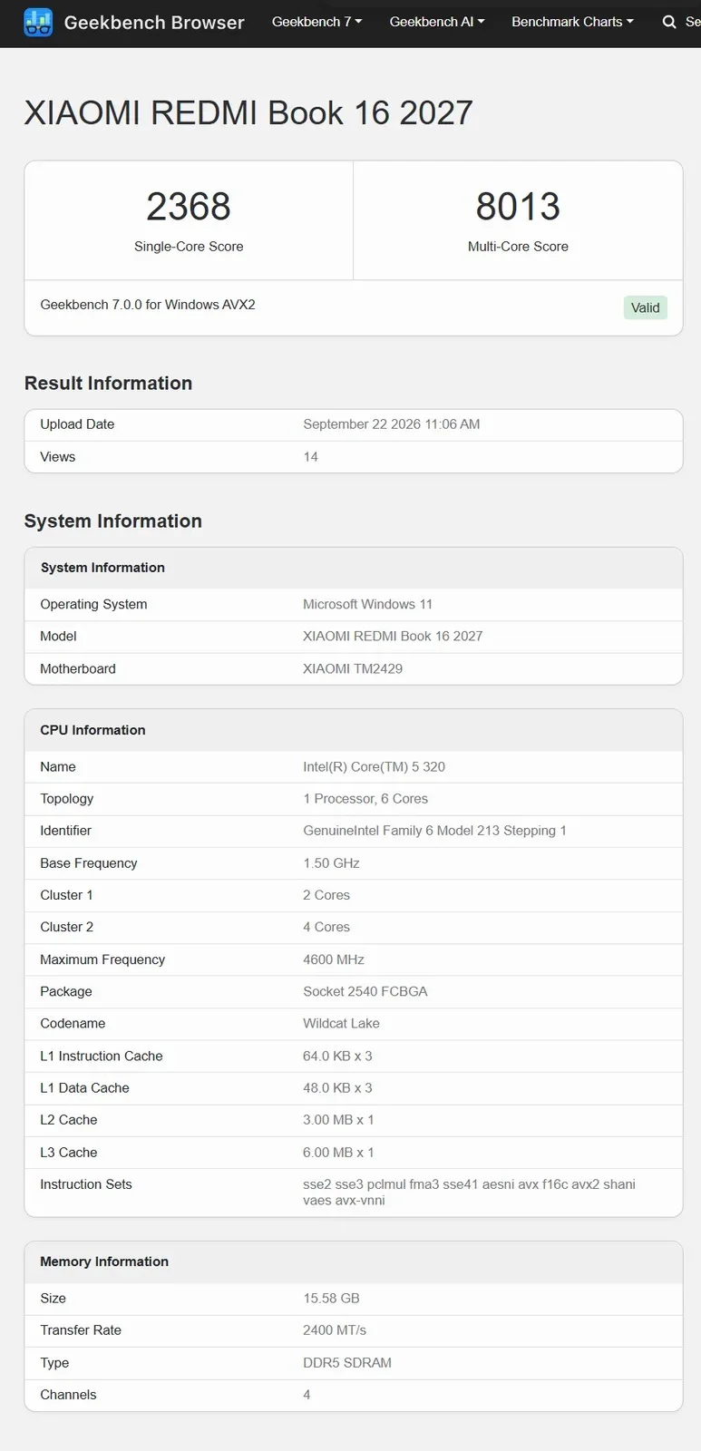The image size is (701, 1451).
Task: Select L1 Data Cache 48.0 KB x 3
Action: click(338, 1088)
